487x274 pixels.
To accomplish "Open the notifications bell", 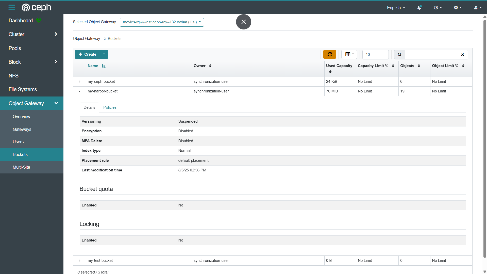I will pos(419,8).
